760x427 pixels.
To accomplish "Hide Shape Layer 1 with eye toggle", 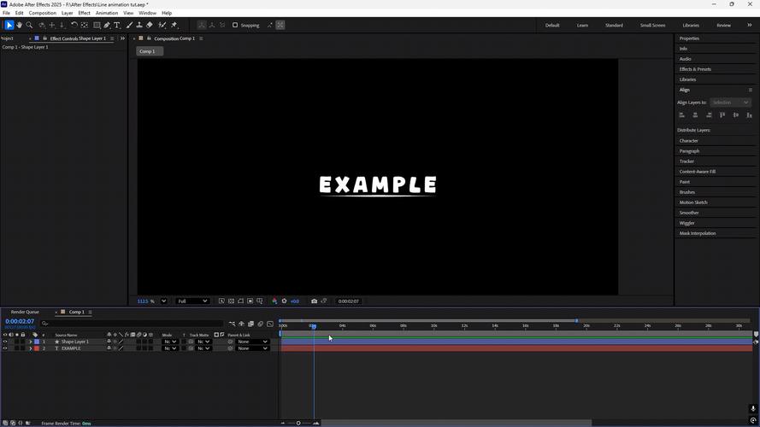I will click(5, 342).
